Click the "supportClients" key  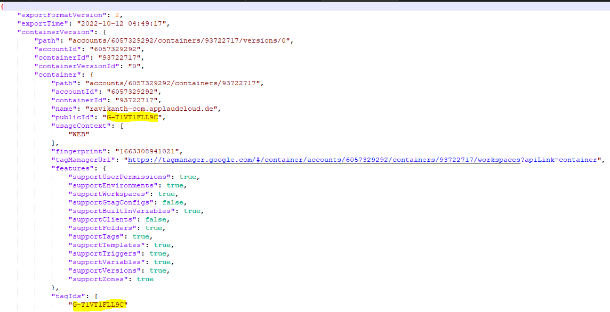(104, 219)
